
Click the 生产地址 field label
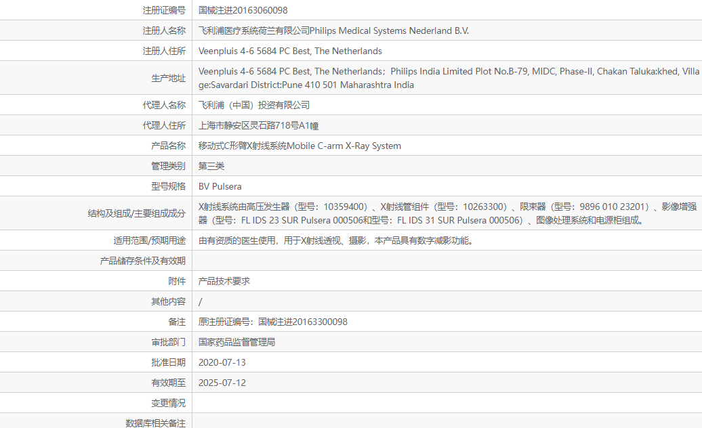tap(168, 78)
